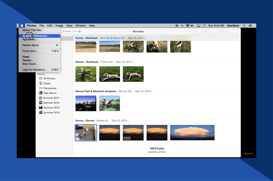
Task: Select the wide panorama cloud photo thumbnail
Action: click(192, 133)
